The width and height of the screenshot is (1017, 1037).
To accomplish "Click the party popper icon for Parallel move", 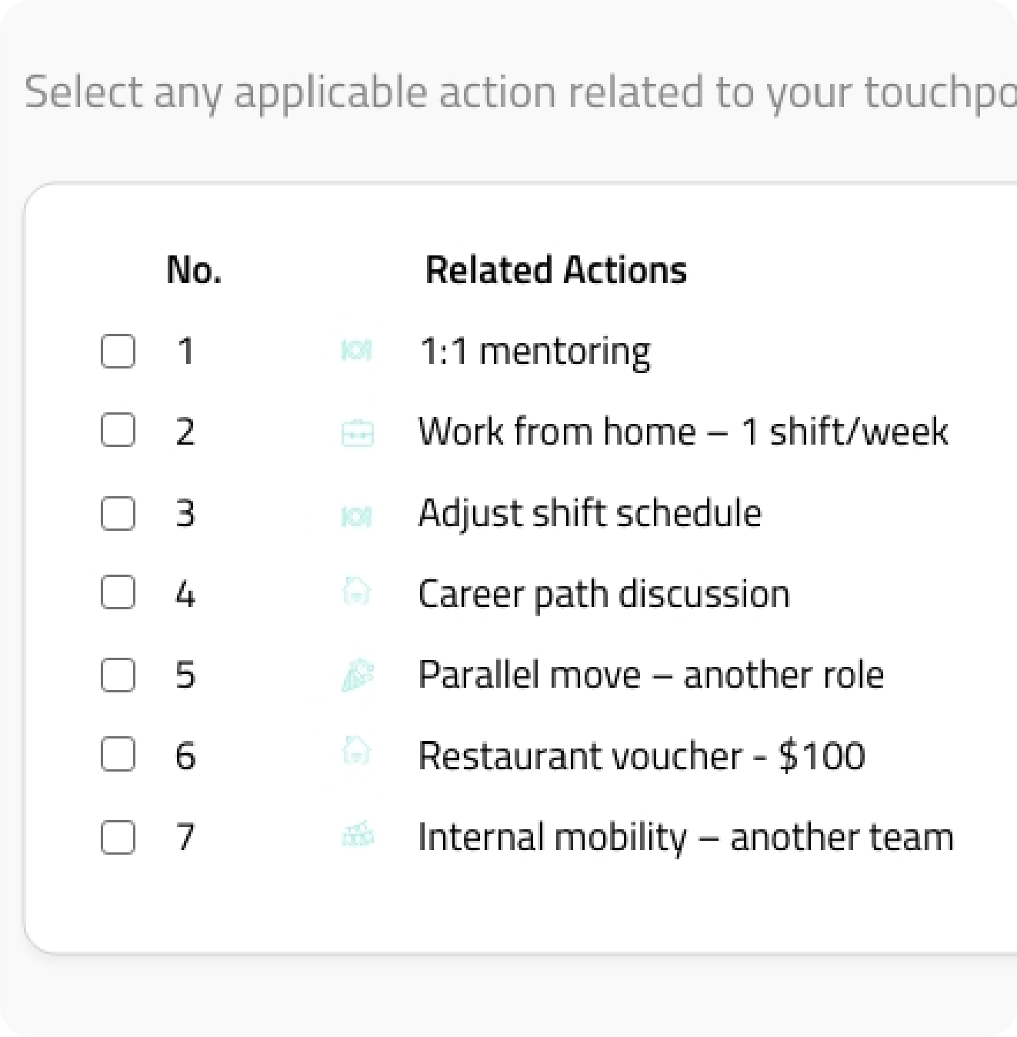I will tap(358, 675).
